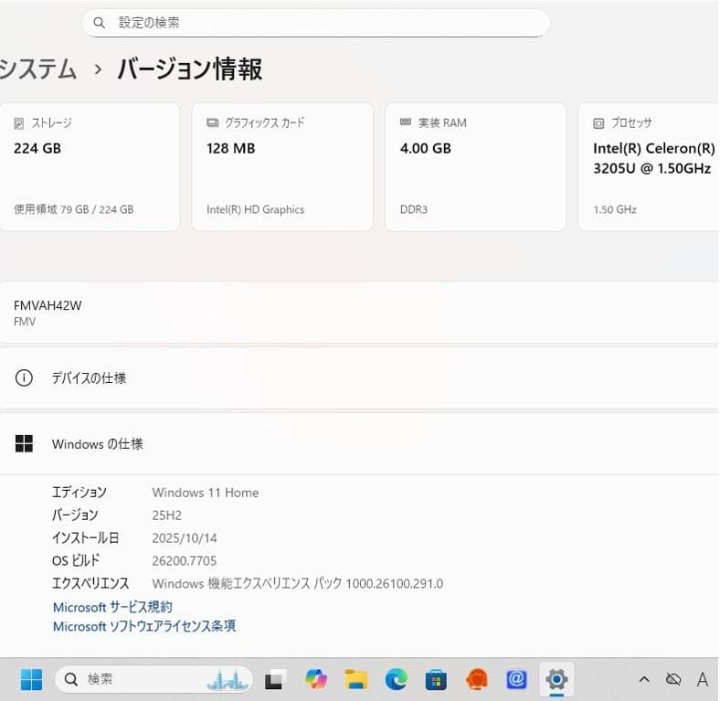
Task: Open the orange app icon in taskbar
Action: [477, 679]
